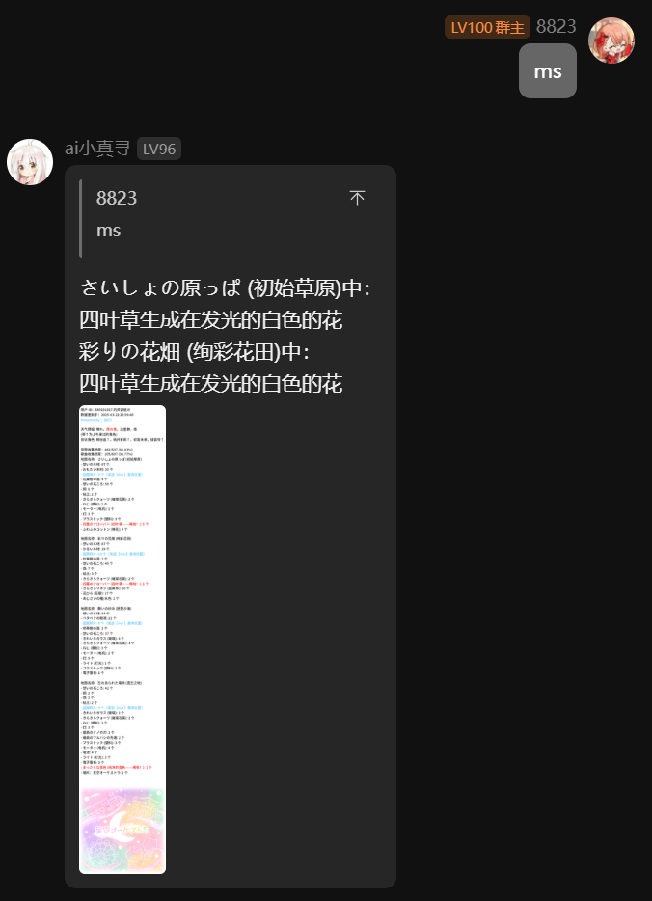
Task: Click the 8823 sender name beside LV100 badge
Action: coord(557,26)
